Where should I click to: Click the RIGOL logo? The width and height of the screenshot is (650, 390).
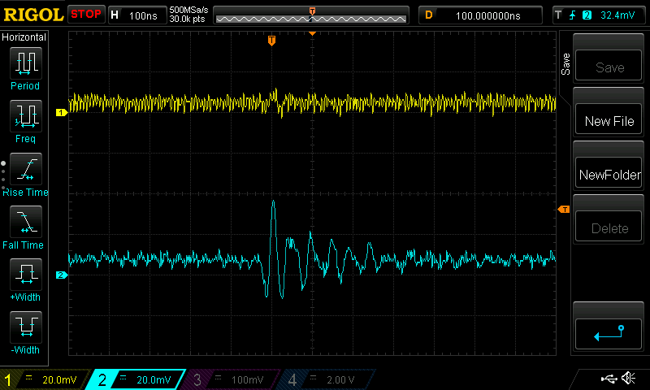pos(33,15)
